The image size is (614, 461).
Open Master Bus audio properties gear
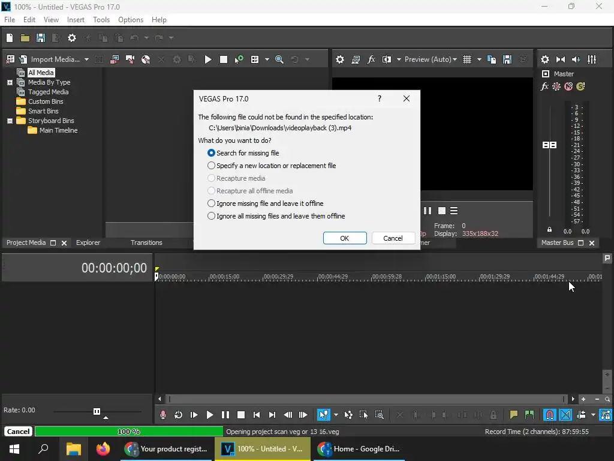point(544,59)
